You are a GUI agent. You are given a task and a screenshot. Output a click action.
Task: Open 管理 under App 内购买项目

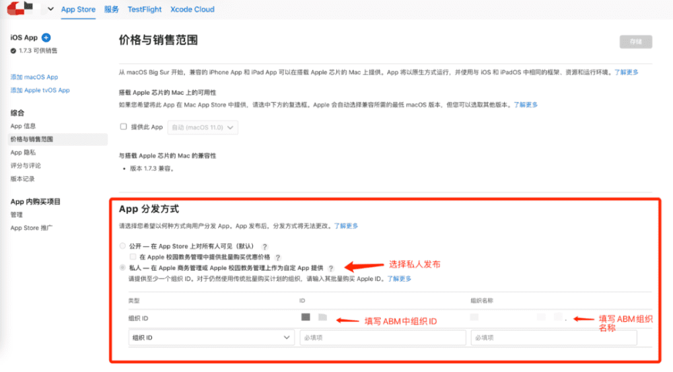click(16, 215)
